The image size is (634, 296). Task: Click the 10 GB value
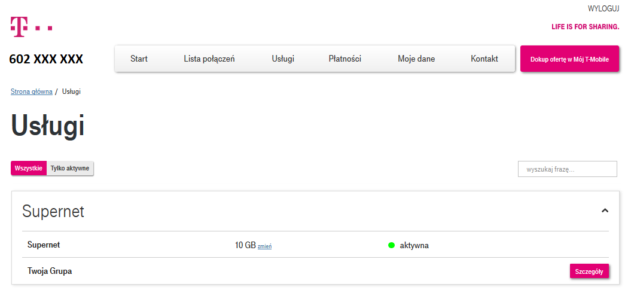[245, 245]
